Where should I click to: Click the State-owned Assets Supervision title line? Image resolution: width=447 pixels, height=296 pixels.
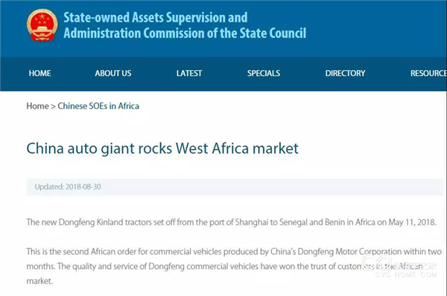(x=156, y=18)
